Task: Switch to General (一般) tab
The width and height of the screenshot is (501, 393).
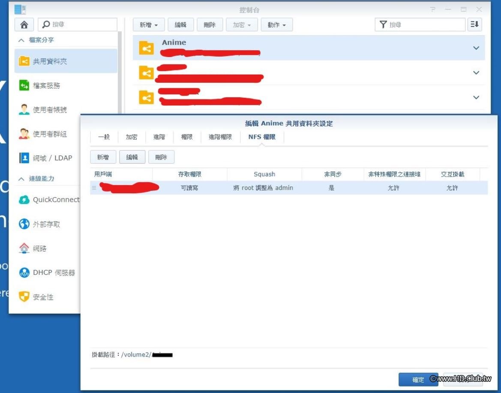Action: pyautogui.click(x=104, y=137)
